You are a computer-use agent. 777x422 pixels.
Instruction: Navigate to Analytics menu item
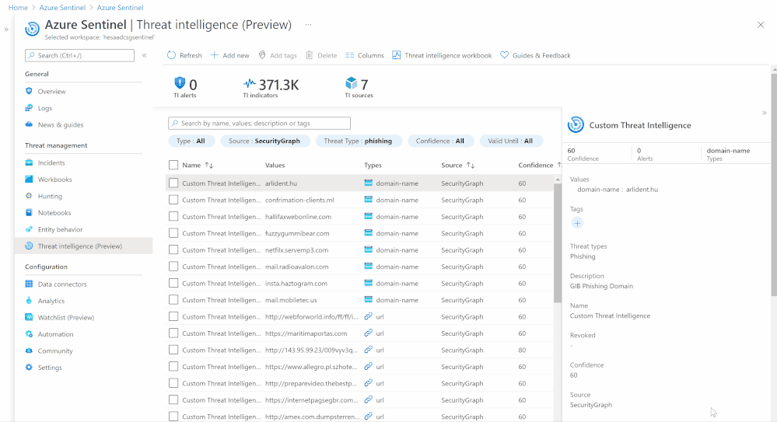pos(51,301)
